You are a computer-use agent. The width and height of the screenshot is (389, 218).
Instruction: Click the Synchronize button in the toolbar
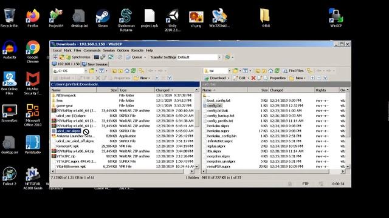click(78, 57)
